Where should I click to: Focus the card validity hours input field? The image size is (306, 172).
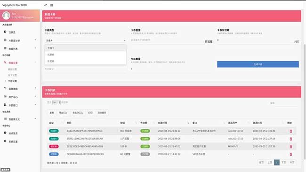coord(255,40)
